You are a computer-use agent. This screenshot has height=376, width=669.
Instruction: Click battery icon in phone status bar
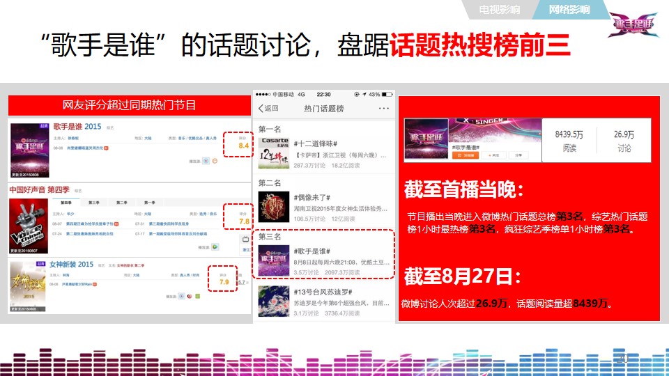387,94
